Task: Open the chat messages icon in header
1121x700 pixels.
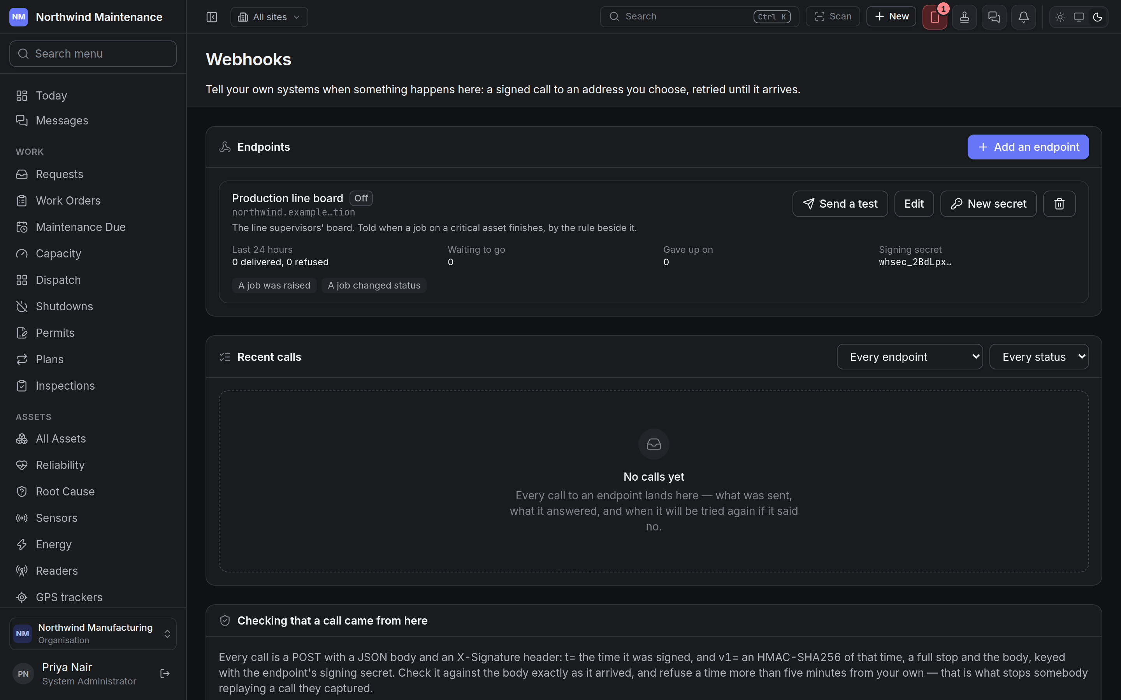Action: tap(994, 17)
